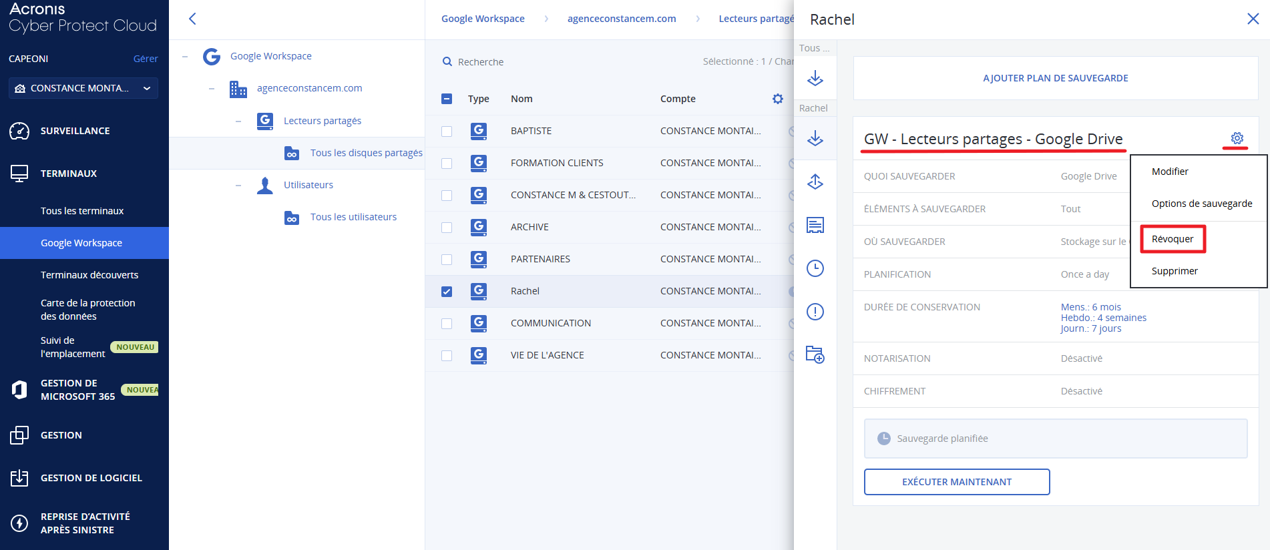
Task: Click the Sauvegarde planifiée status box
Action: click(1056, 439)
